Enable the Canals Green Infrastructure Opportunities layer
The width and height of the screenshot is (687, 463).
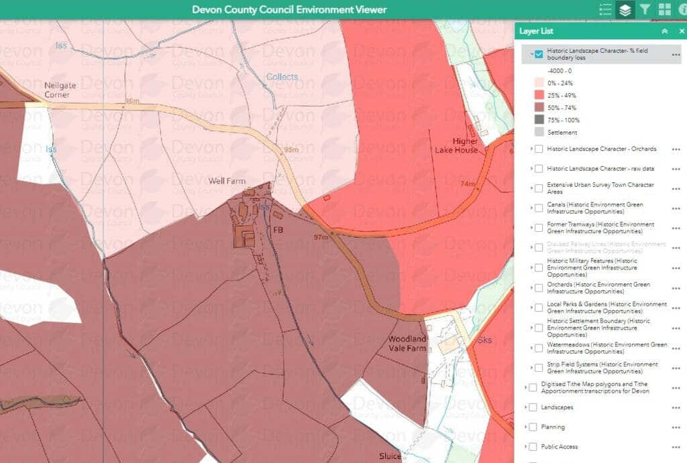click(x=539, y=208)
